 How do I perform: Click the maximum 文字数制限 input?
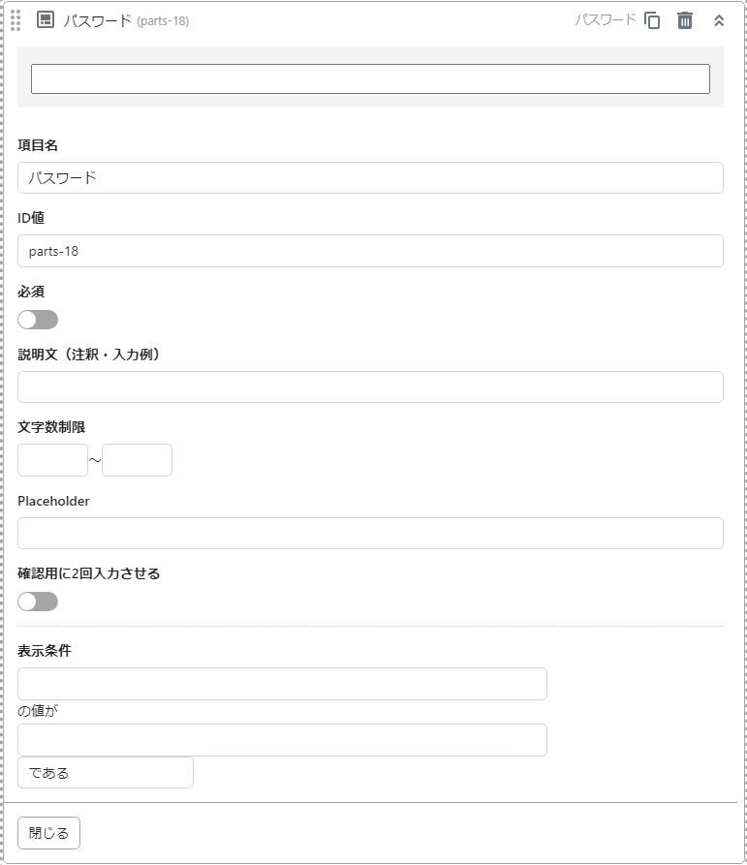(x=137, y=460)
